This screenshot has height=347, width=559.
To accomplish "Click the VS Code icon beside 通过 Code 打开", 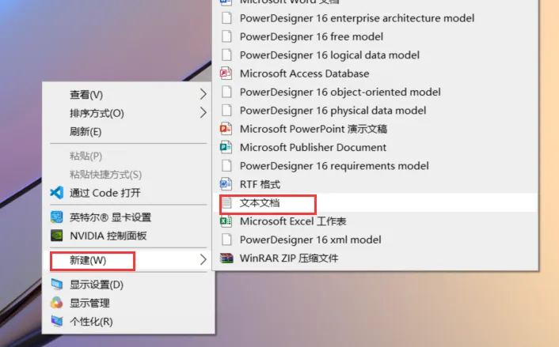I will pyautogui.click(x=57, y=193).
